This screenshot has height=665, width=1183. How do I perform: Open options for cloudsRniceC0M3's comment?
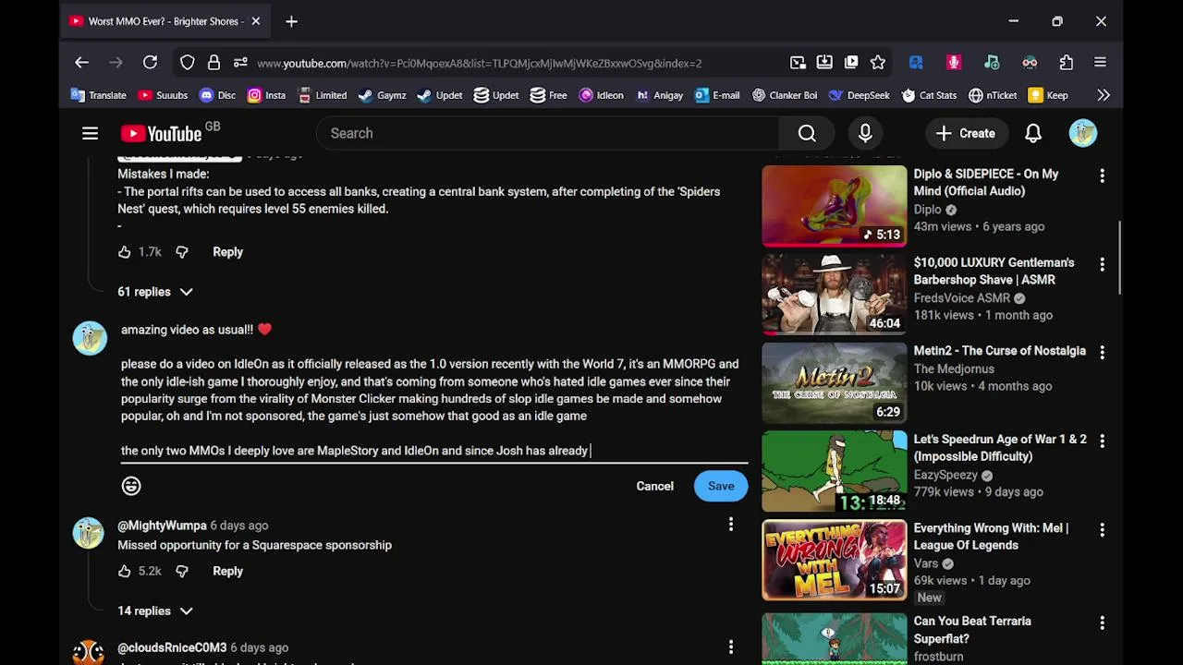click(730, 647)
